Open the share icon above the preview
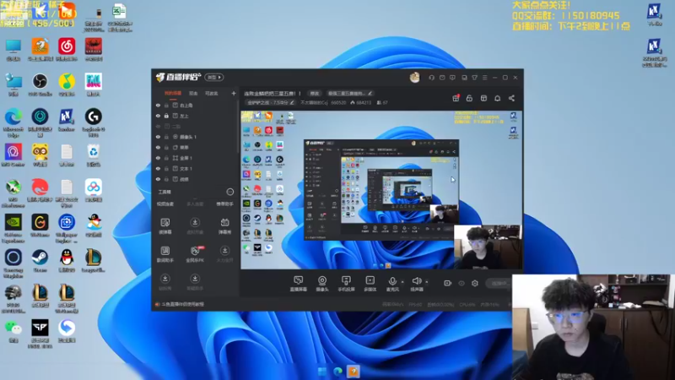675x380 pixels. click(511, 98)
